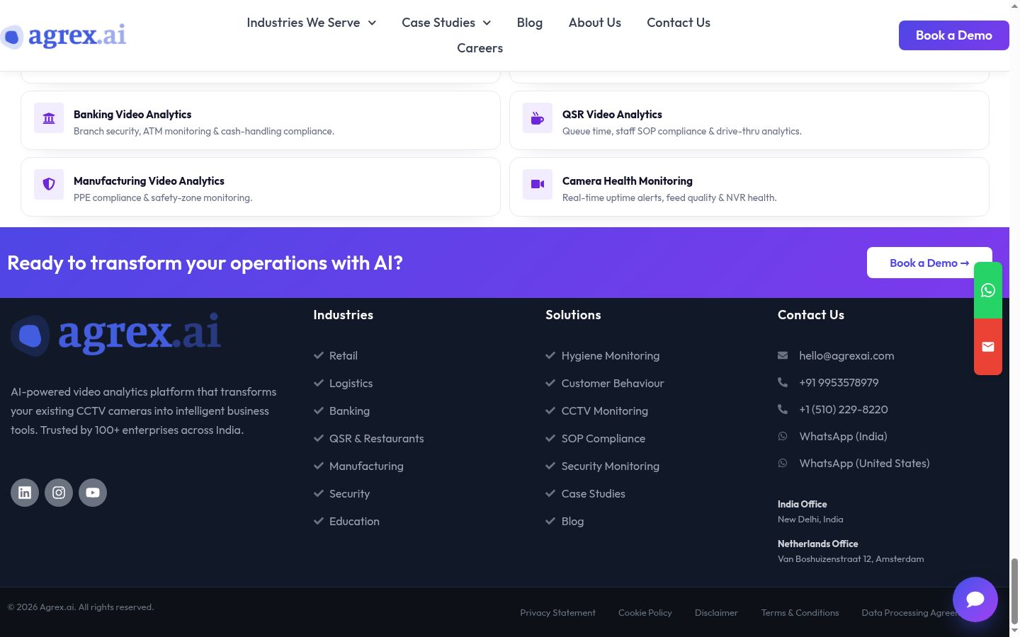Screen dimensions: 1020x637
Task: Open the WhatsApp (United States) link
Action: click(x=864, y=464)
